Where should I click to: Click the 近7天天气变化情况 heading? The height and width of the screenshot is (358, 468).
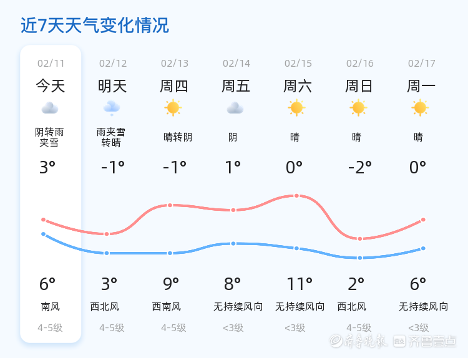coord(95,25)
